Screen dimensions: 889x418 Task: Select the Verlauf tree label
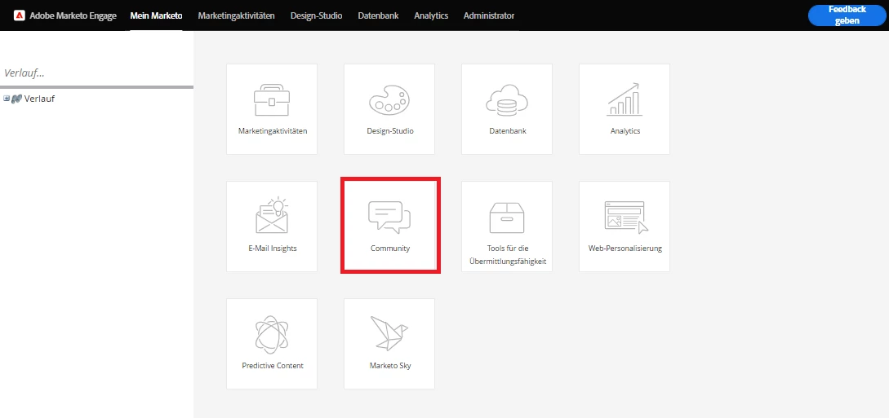(39, 99)
